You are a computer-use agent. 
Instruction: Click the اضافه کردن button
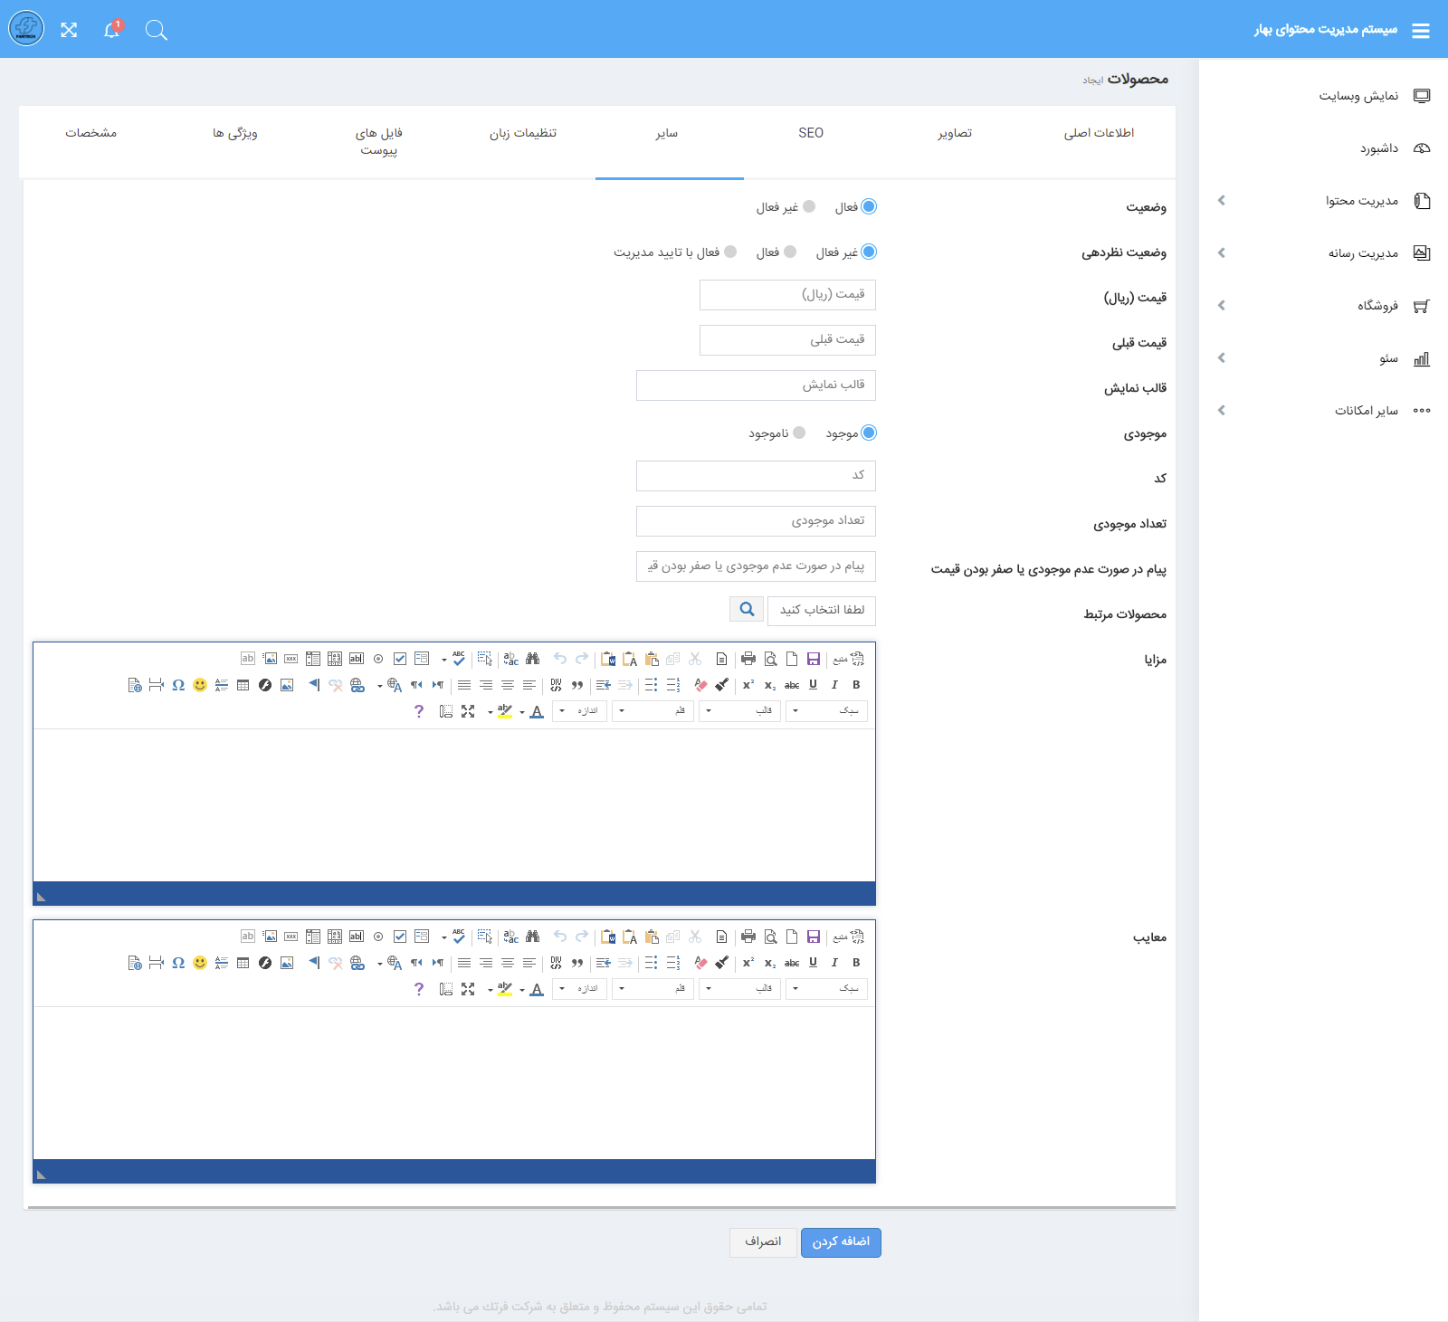[841, 1242]
